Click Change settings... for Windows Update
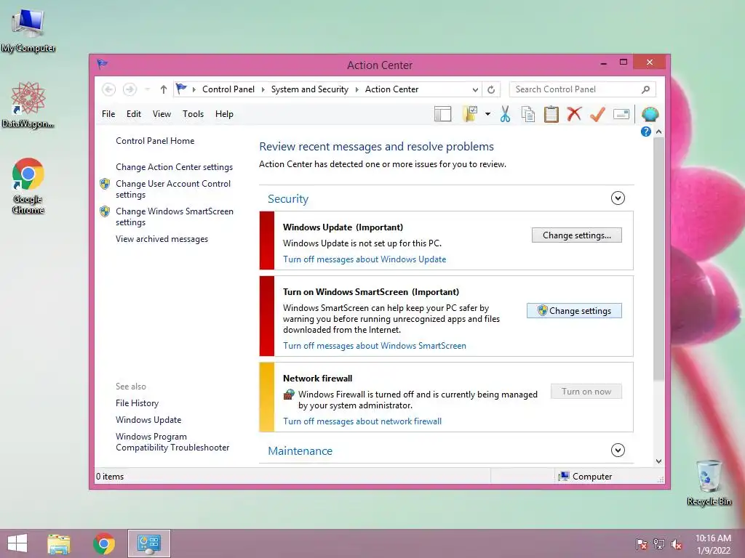Screen dimensions: 745x558 pyautogui.click(x=577, y=235)
